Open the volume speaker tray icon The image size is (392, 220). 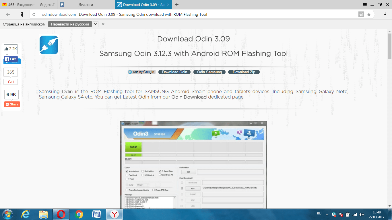tap(361, 214)
